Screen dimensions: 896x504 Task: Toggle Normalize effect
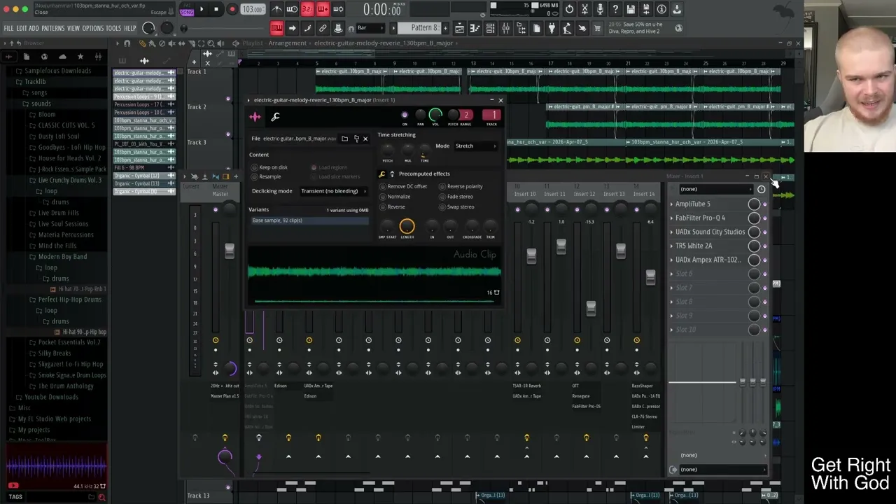[383, 197]
